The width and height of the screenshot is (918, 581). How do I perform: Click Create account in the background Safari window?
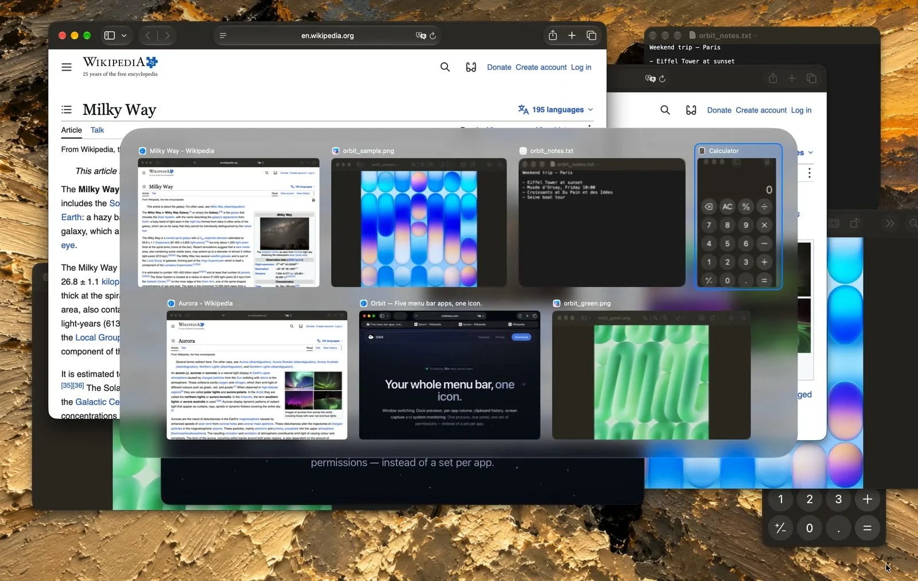pyautogui.click(x=761, y=110)
